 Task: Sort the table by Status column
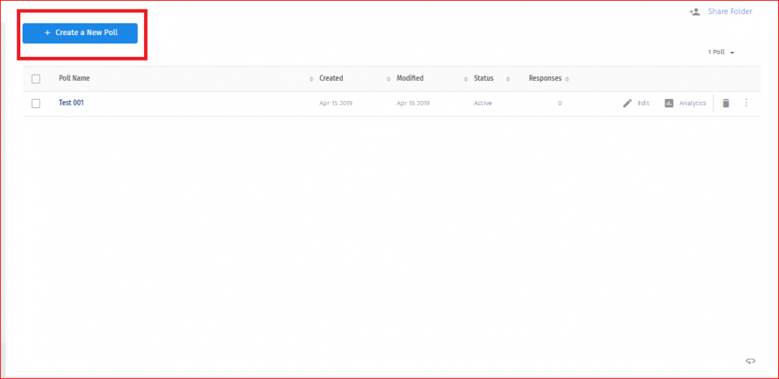[x=484, y=79]
